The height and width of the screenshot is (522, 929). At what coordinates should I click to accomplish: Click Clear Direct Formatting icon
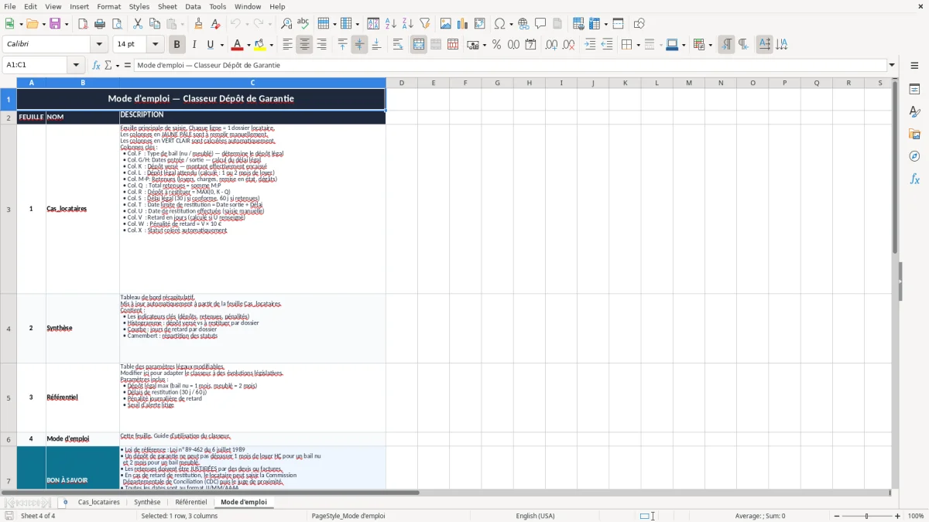[x=216, y=24]
